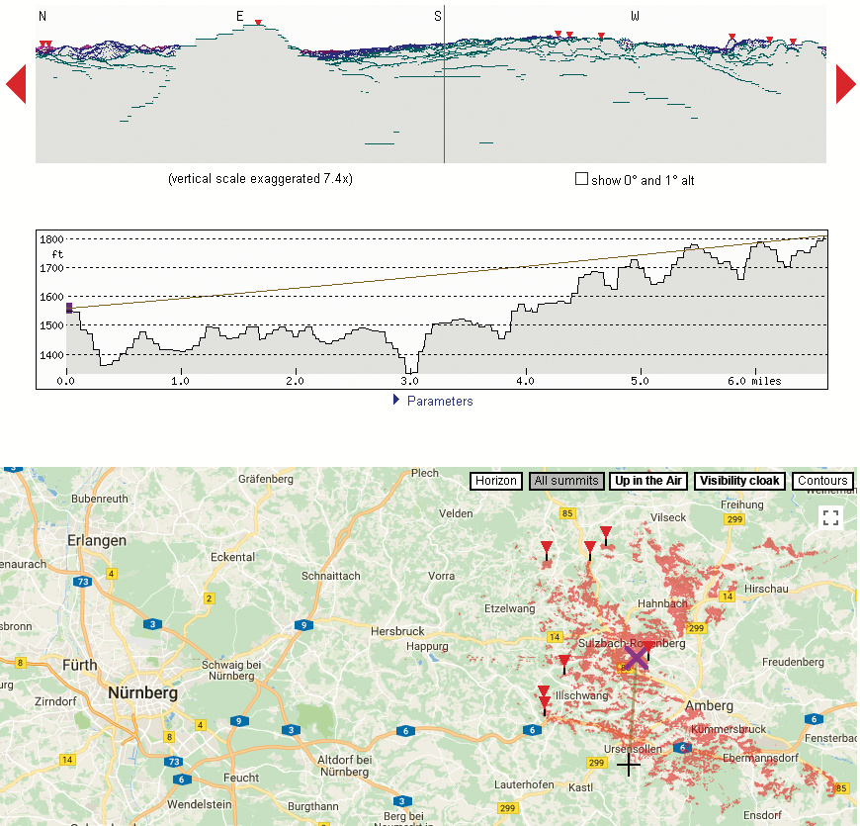Screen dimensions: 860x826
Task: Click 1800 ft label on elevation chart
Action: click(x=51, y=239)
